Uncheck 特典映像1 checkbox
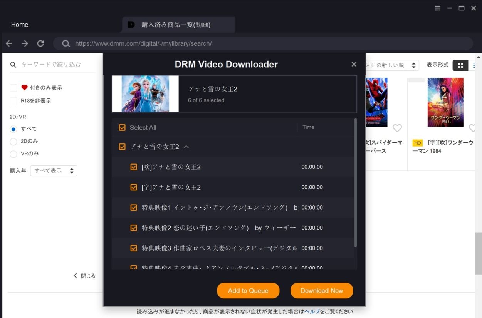Image resolution: width=482 pixels, height=318 pixels. [x=134, y=208]
